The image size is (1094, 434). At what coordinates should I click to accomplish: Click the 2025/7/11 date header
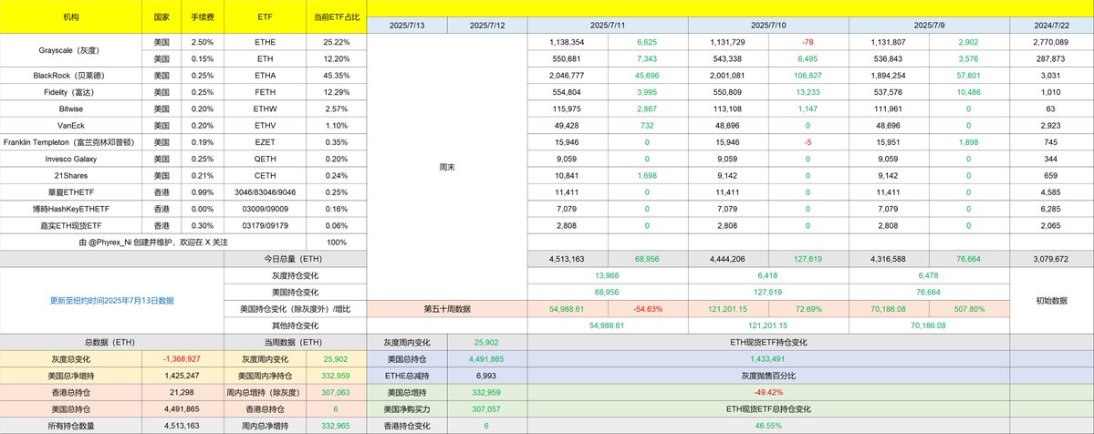(608, 26)
